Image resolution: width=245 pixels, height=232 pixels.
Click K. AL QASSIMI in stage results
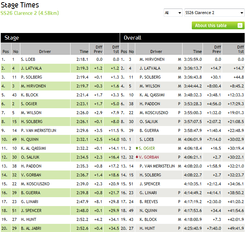click(x=33, y=148)
